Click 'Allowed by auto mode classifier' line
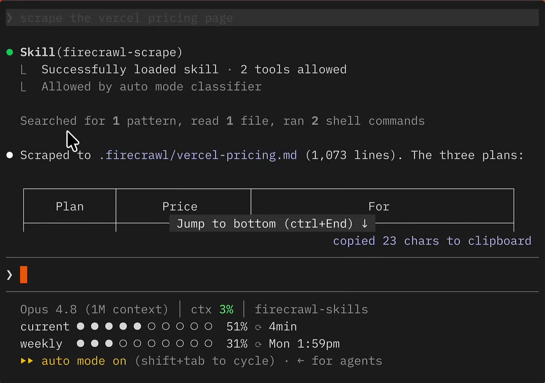 tap(152, 86)
